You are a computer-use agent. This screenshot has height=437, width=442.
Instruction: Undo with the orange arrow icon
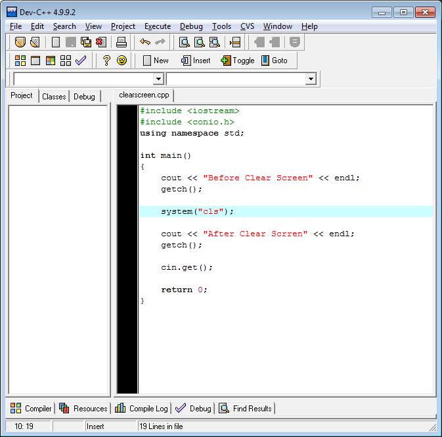(145, 42)
